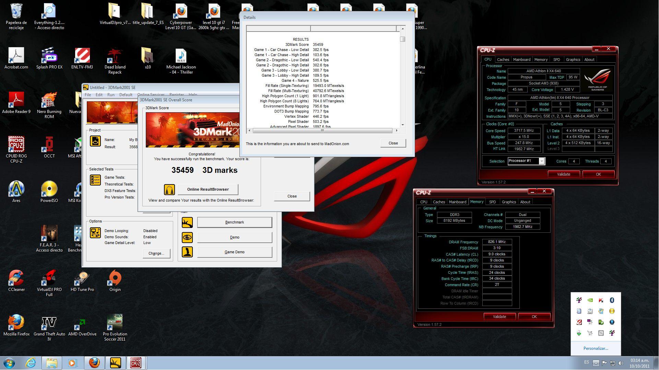The image size is (659, 370).
Task: Close the Details window via Close button
Action: [x=393, y=143]
